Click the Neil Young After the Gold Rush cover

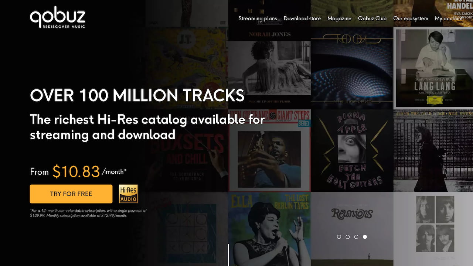coord(433,150)
